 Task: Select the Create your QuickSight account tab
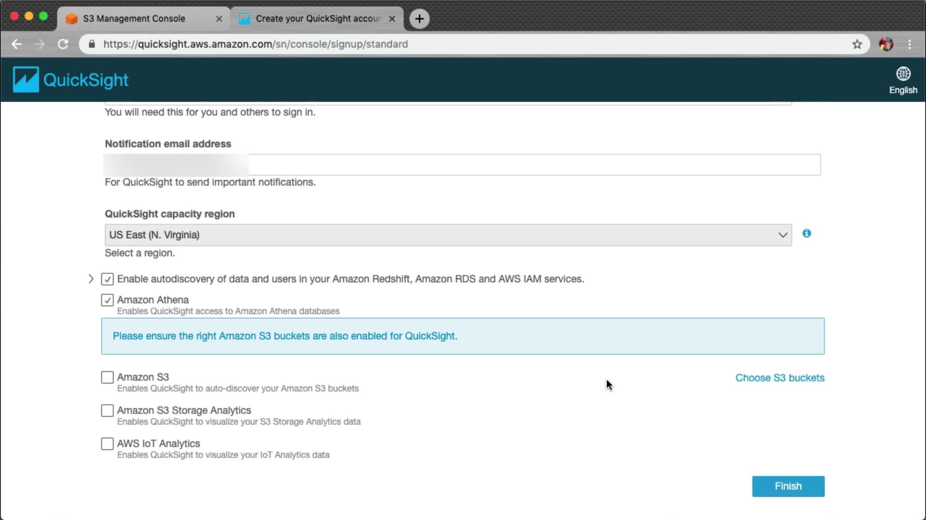pos(318,19)
